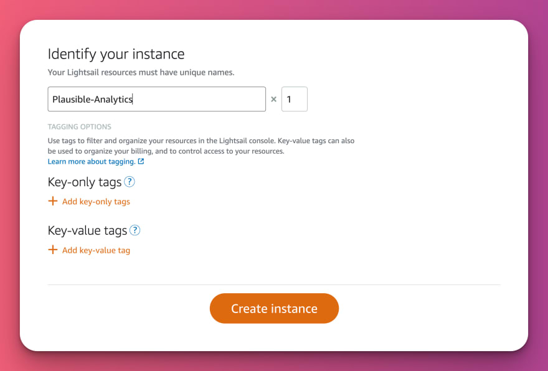Click the external link icon after tagging link
Screen dimensions: 548x371
141,161
